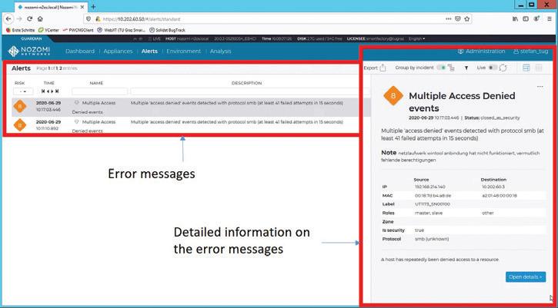
Task: Click the 'Multiple Access Denied events' detail title
Action: coord(462,101)
